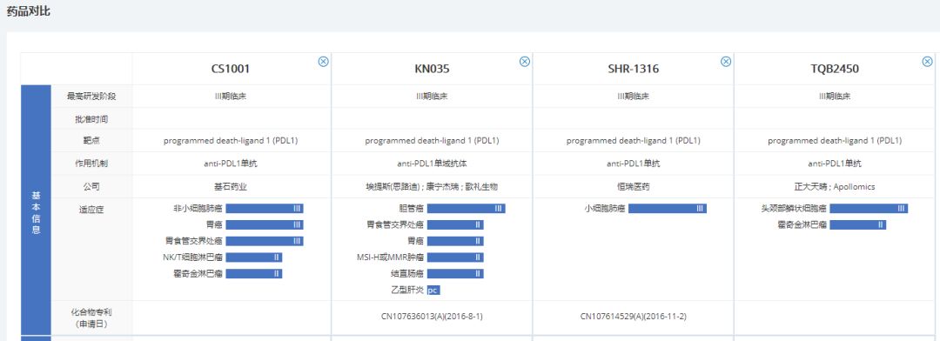
Task: Select the SHR-1316 column title
Action: [x=633, y=69]
